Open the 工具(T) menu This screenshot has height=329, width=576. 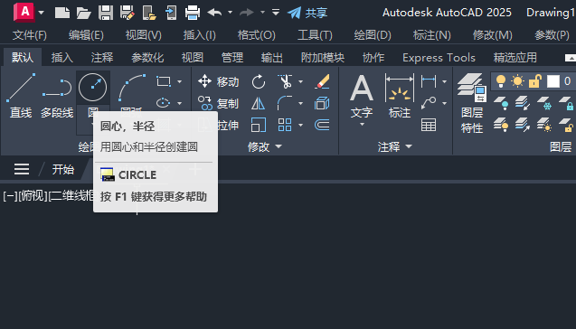click(315, 35)
